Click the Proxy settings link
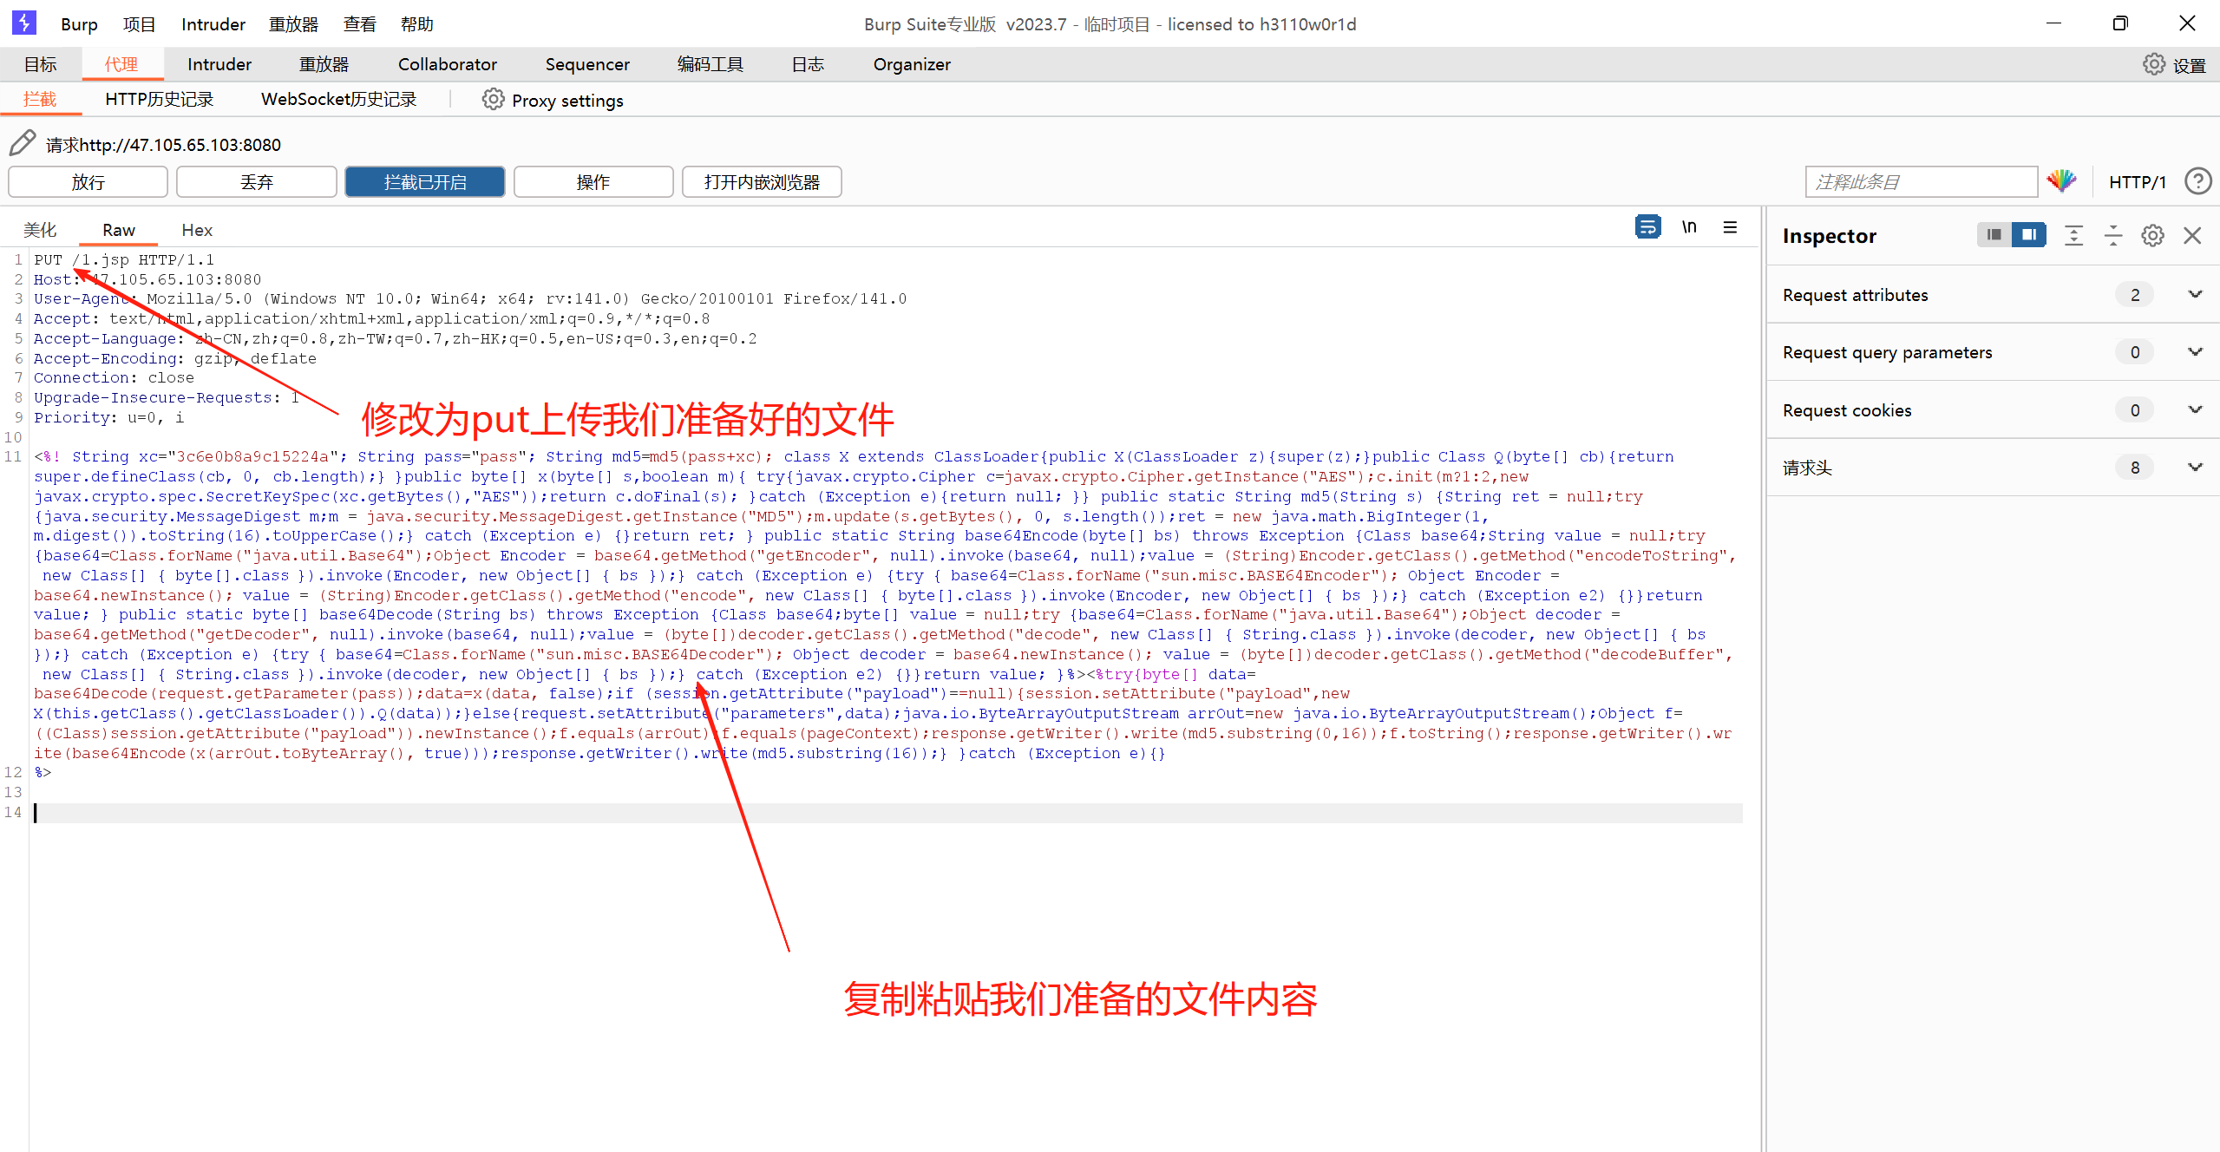Screen dimensions: 2220x1152 point(567,101)
